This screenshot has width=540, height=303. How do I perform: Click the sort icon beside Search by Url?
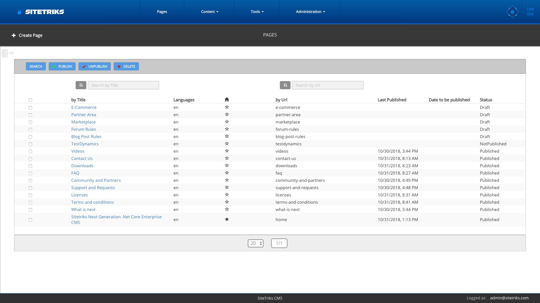pos(285,85)
